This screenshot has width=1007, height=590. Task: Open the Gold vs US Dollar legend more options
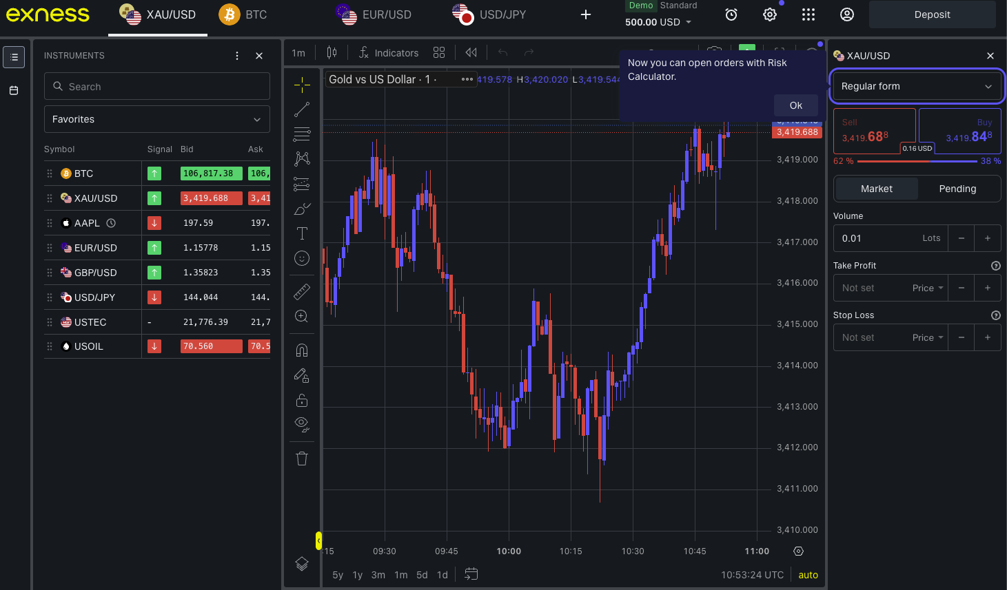[x=467, y=79]
